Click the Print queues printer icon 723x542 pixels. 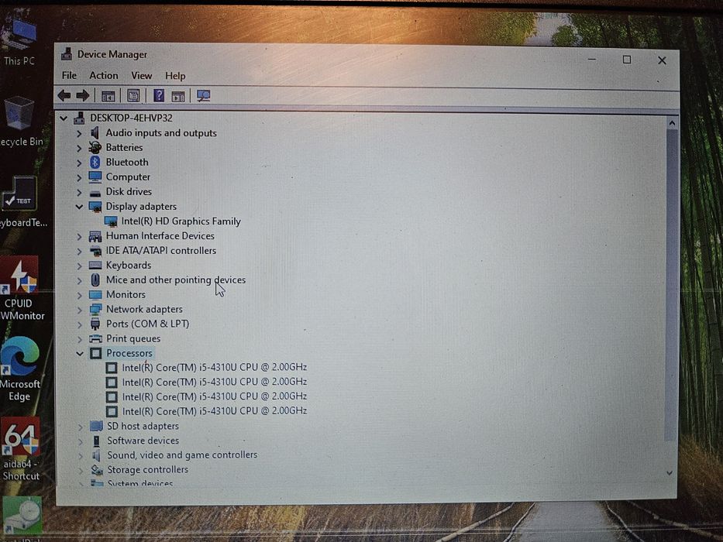point(95,338)
